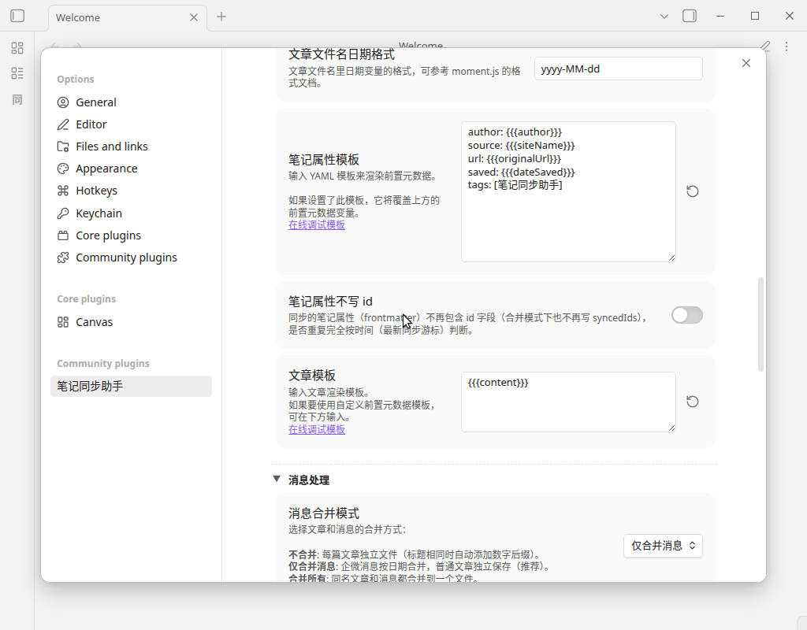807x630 pixels.
Task: Open 在线调试模板 link under 文章模板
Action: tap(317, 430)
